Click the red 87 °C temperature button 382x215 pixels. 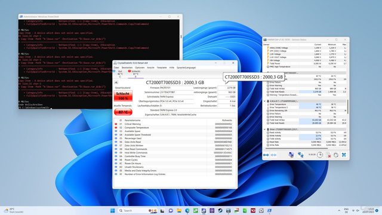(x=123, y=112)
